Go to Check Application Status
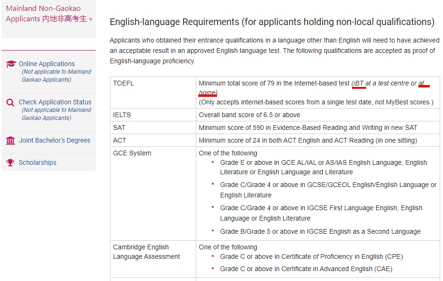 pos(55,102)
